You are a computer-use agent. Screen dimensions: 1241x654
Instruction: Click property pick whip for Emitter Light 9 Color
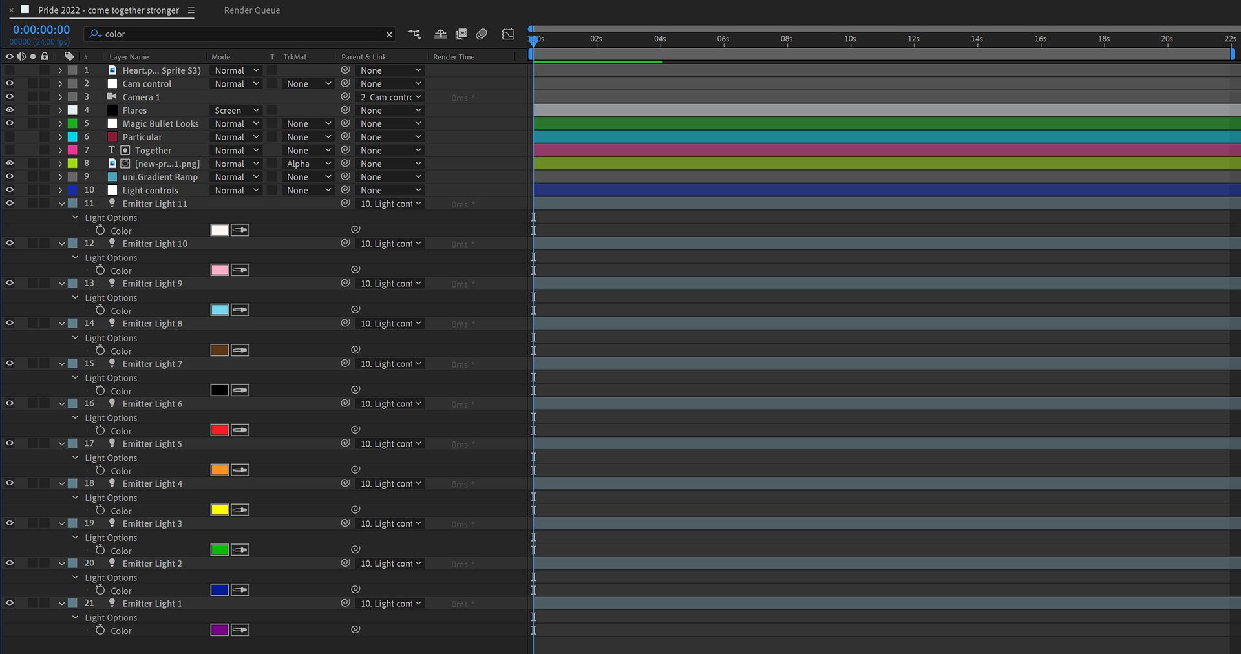(355, 310)
